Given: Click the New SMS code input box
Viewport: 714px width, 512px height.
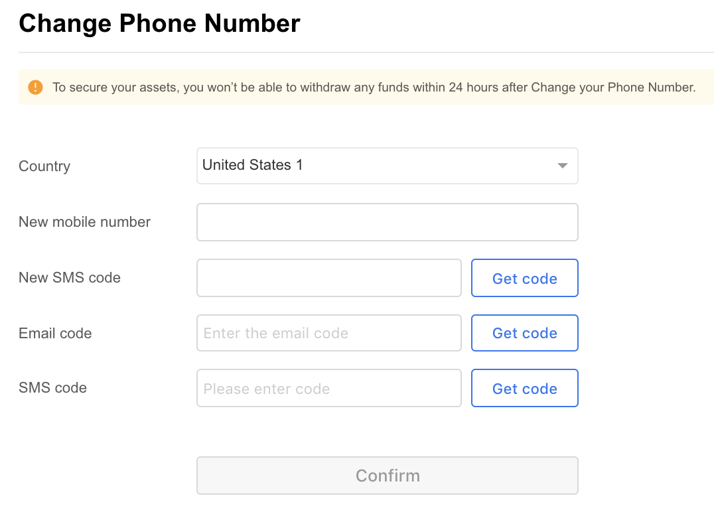Looking at the screenshot, I should [328, 278].
